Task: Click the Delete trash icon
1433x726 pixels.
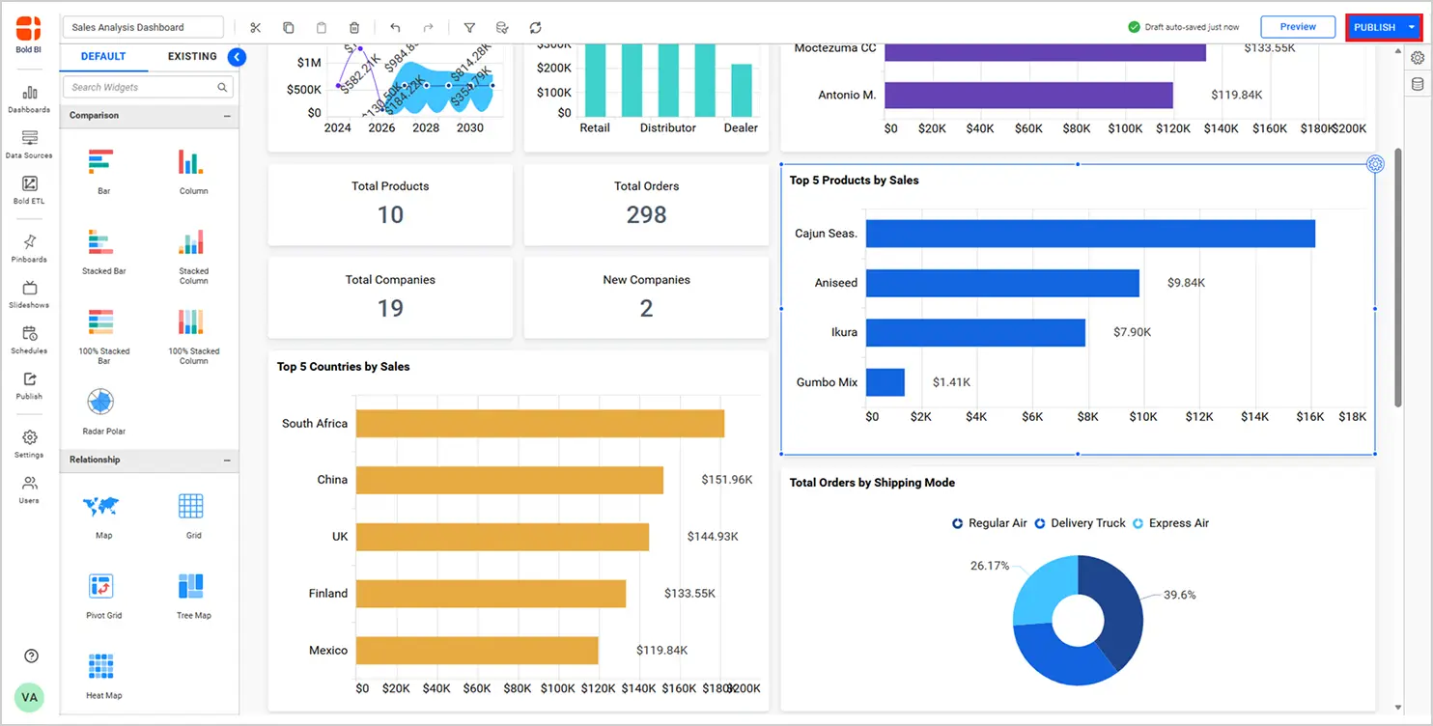Action: pyautogui.click(x=354, y=28)
